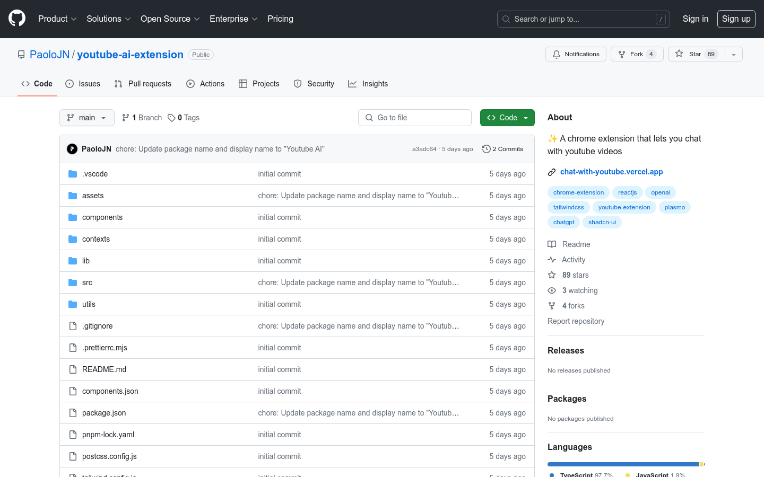Open the components.json file
Screen dimensions: 764x477
pyautogui.click(x=110, y=391)
